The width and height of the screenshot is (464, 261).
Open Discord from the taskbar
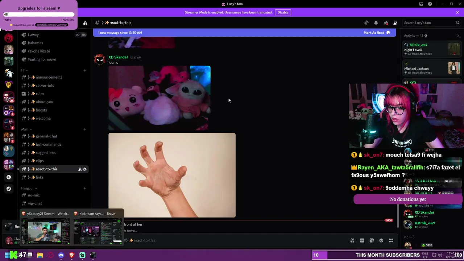point(61,255)
